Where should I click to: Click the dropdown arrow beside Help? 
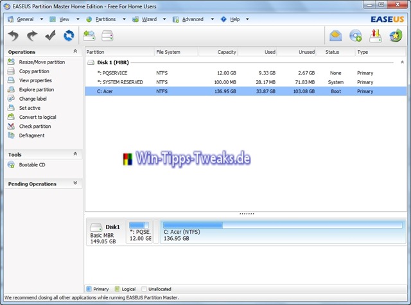tap(247, 19)
